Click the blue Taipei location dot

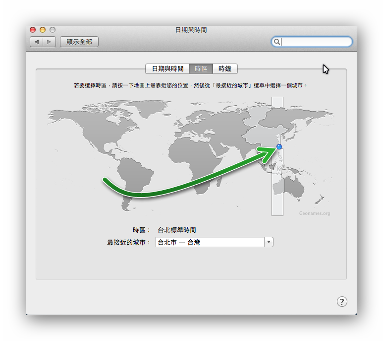(x=279, y=146)
